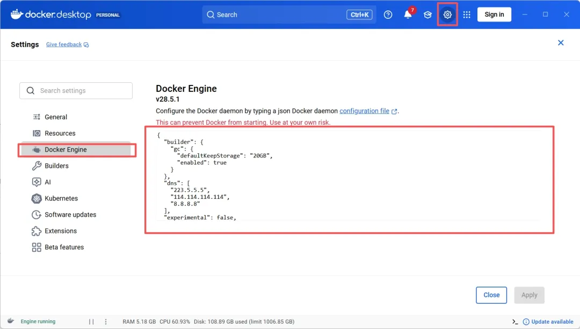This screenshot has height=329, width=580.
Task: Click the Close button at the bottom
Action: coord(491,295)
